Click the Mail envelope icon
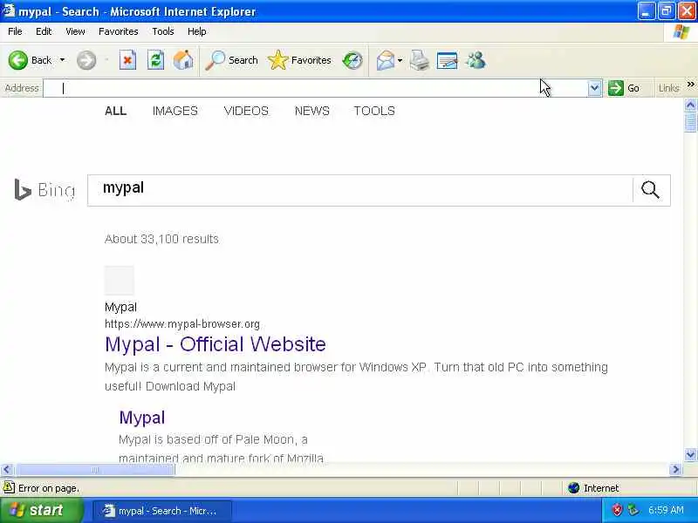 pos(386,60)
